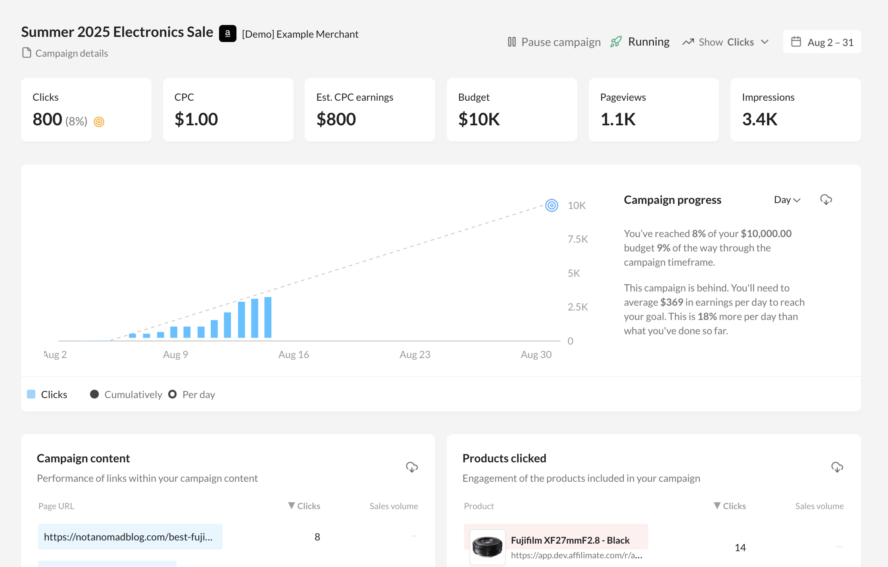The height and width of the screenshot is (567, 888).
Task: Open Campaign details link
Action: [x=65, y=53]
